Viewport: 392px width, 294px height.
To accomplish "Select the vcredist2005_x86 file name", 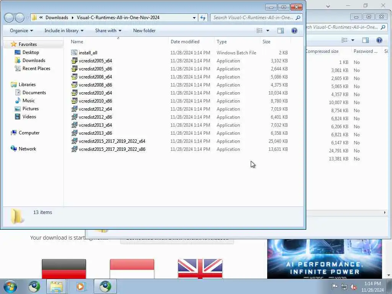I will pyautogui.click(x=95, y=69).
